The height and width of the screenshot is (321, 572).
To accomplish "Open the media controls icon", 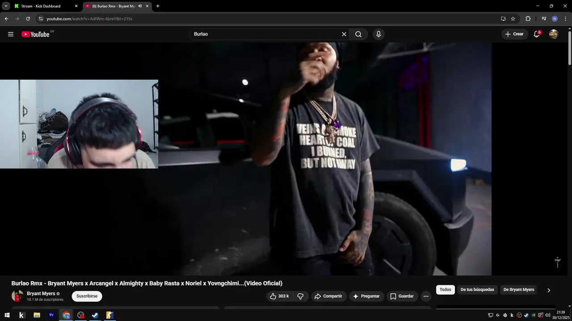I will [544, 19].
